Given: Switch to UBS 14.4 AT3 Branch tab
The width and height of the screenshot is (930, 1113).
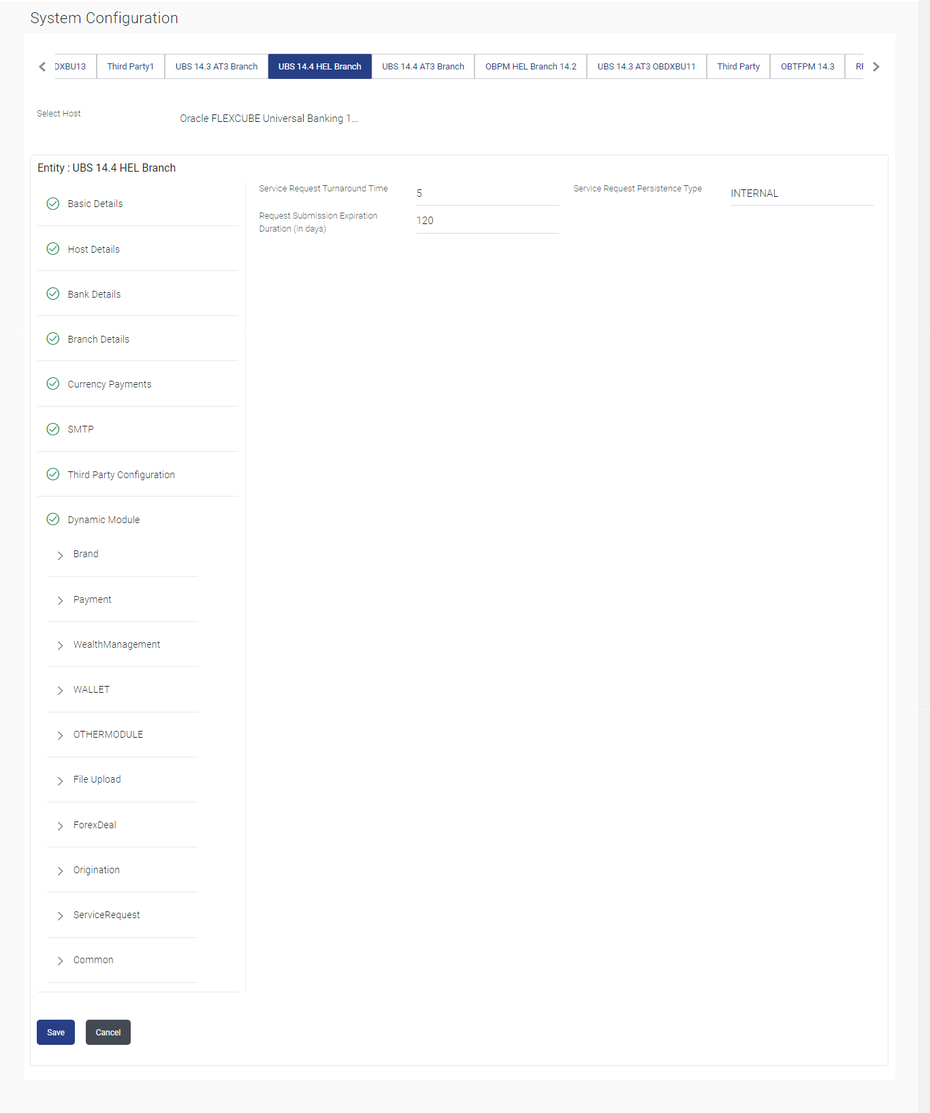Looking at the screenshot, I should click(x=423, y=66).
